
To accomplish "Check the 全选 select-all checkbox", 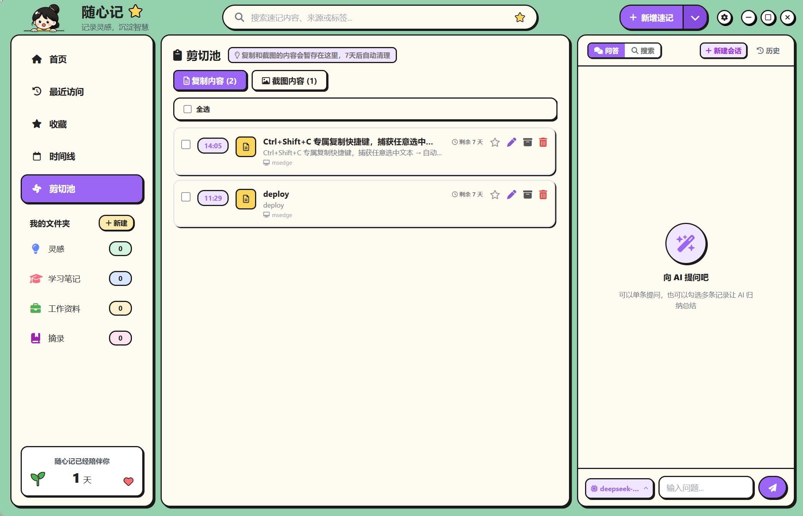I will [x=187, y=109].
